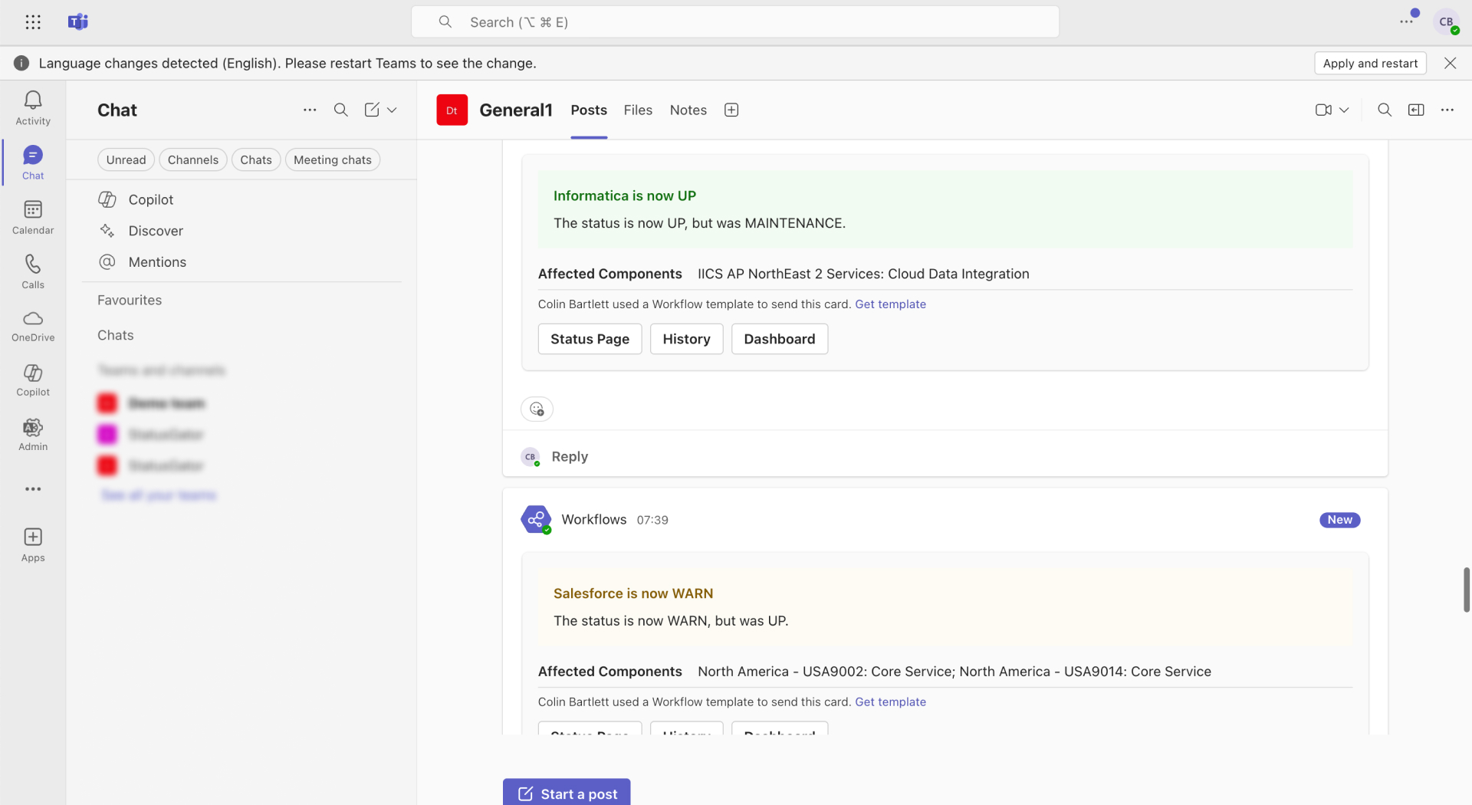Click the Workflows app avatar
Screen dimensions: 1472x805
tap(536, 519)
